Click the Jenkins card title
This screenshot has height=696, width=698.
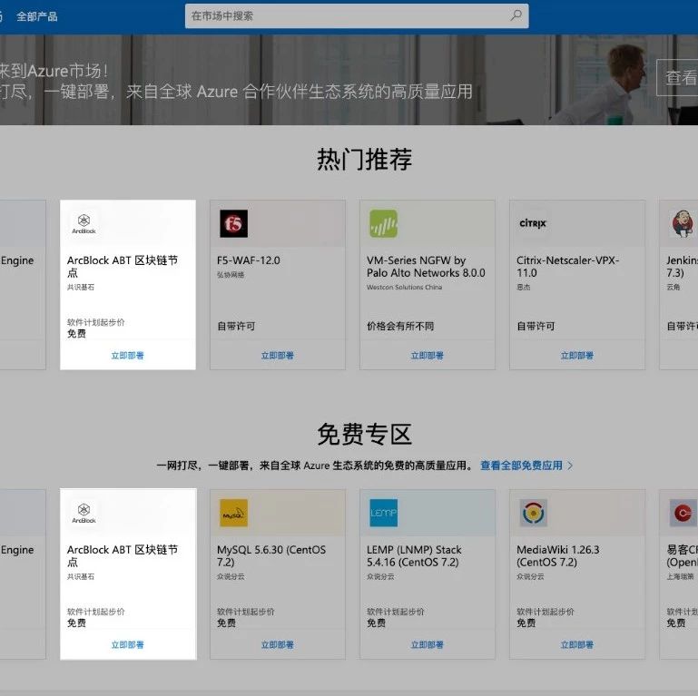click(682, 267)
